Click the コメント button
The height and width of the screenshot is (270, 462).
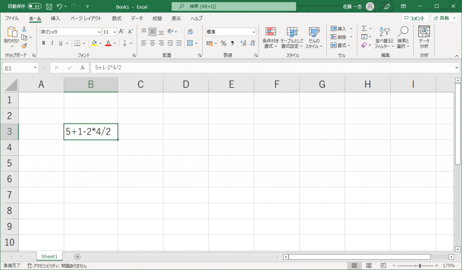[415, 18]
